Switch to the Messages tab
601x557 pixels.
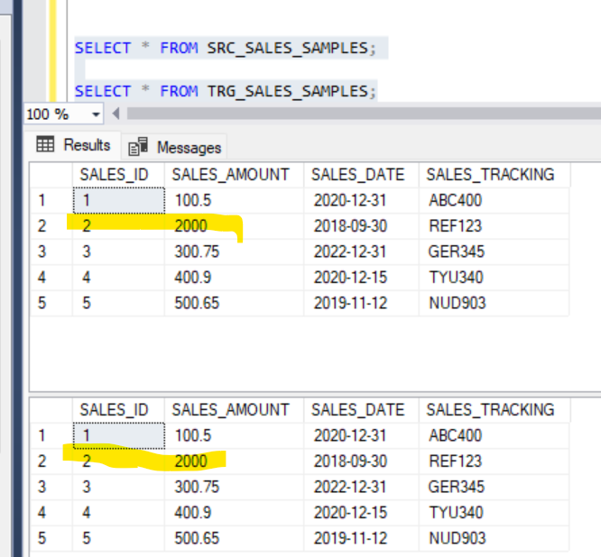(188, 147)
